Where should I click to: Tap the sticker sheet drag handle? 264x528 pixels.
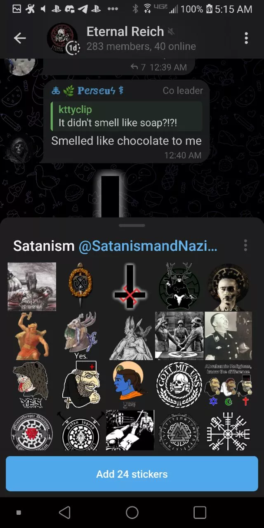(x=132, y=226)
